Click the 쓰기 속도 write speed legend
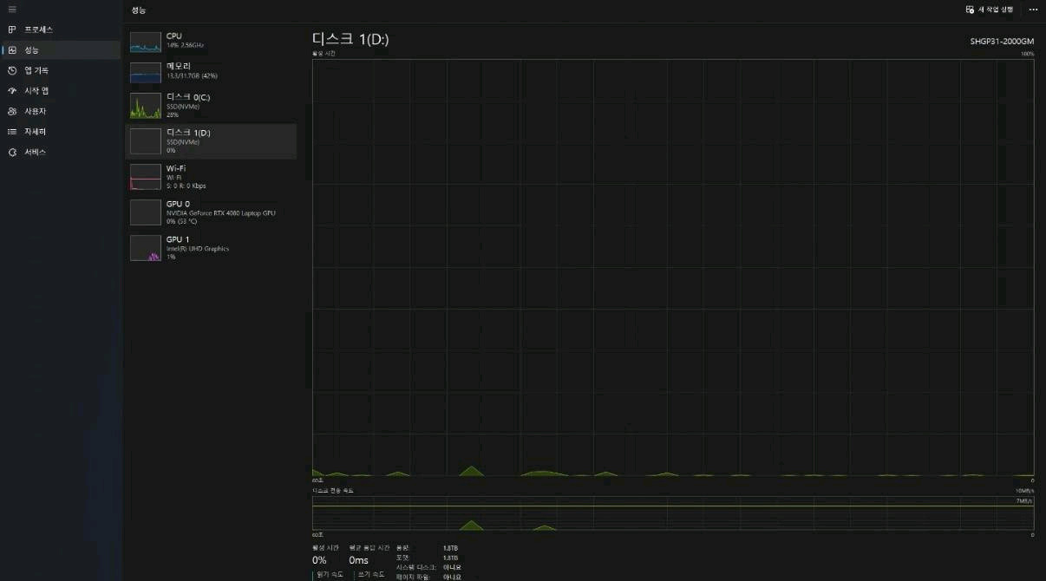1046x581 pixels. coord(372,573)
